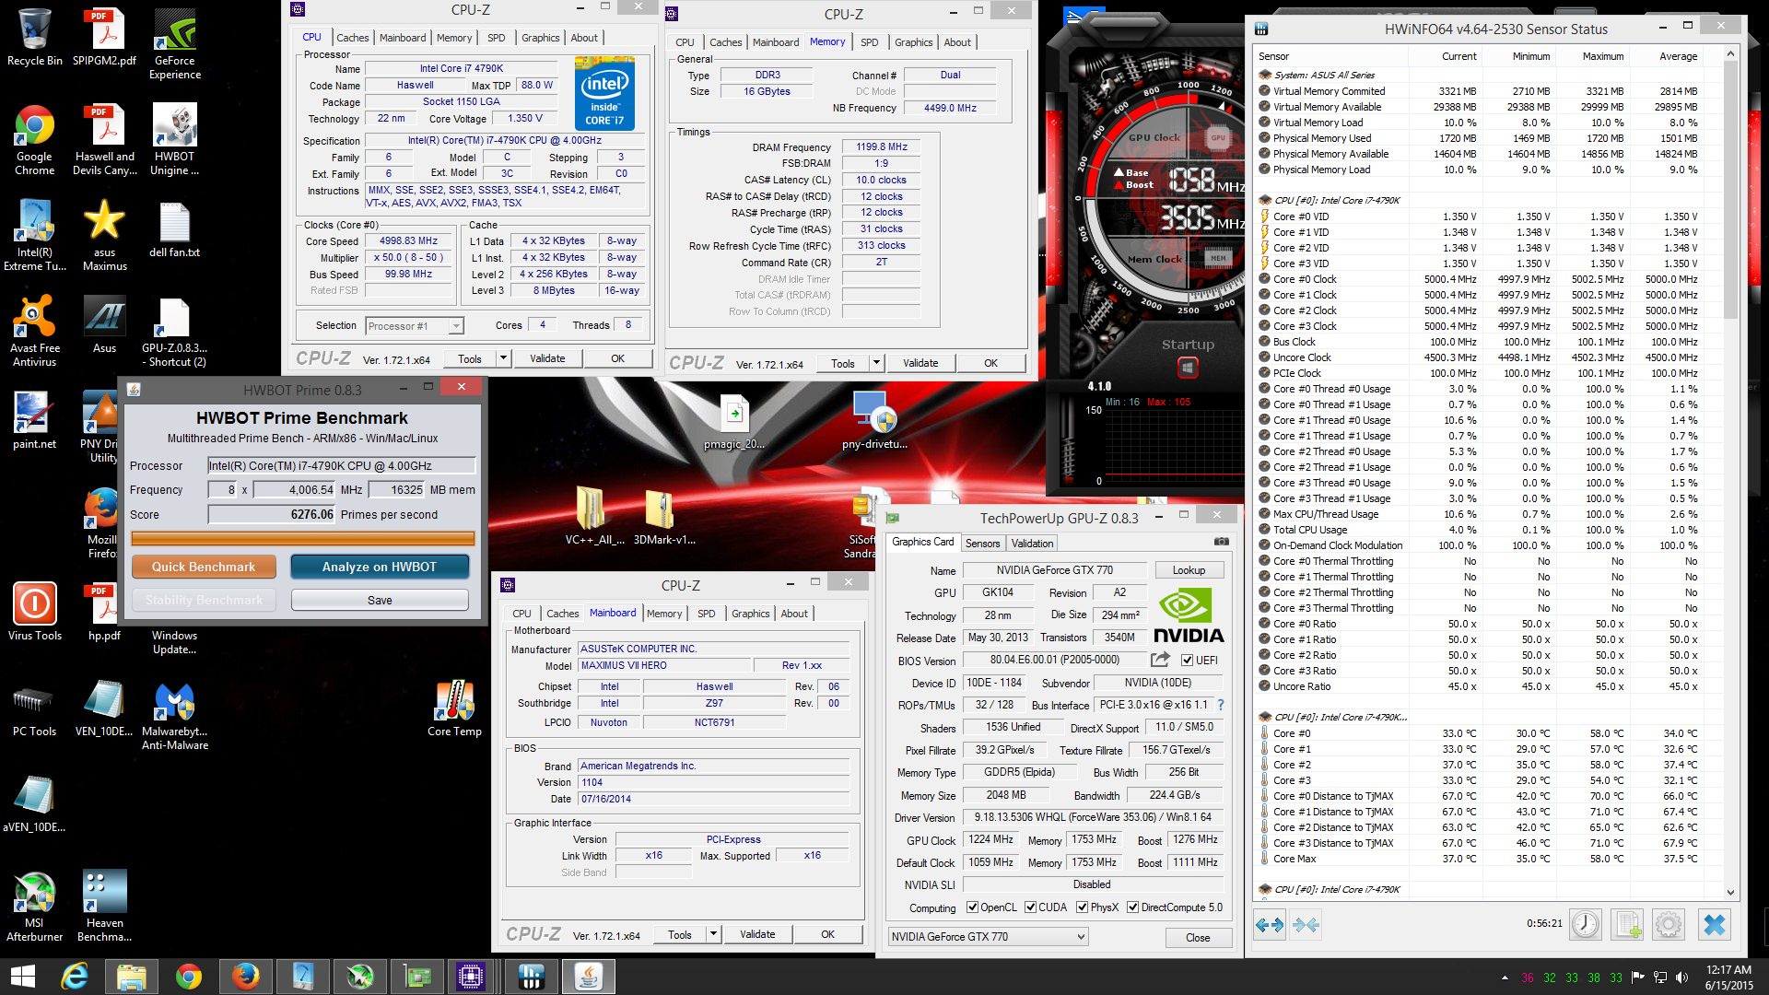The height and width of the screenshot is (995, 1769).
Task: Click the GPU-Z BIOS export share icon
Action: 1160,660
